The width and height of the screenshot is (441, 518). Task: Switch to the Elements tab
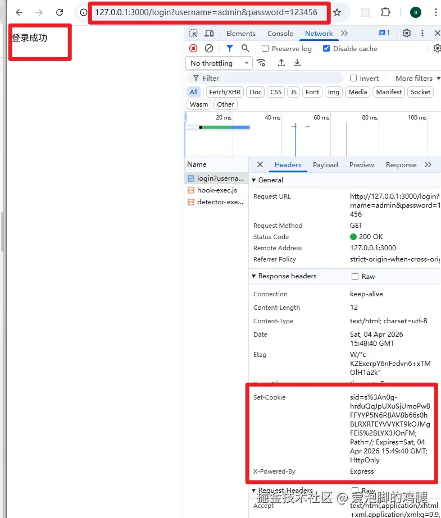tap(240, 33)
